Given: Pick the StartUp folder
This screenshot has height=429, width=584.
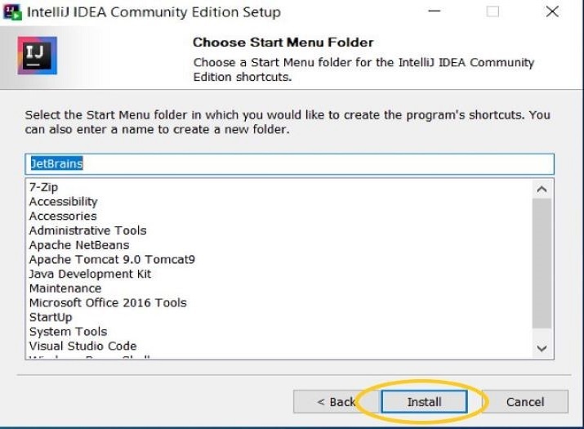Looking at the screenshot, I should pyautogui.click(x=51, y=317).
